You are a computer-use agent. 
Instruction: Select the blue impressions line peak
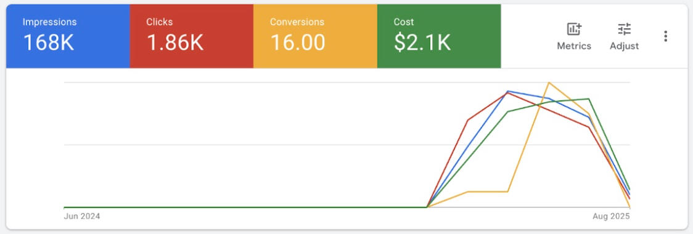click(508, 91)
